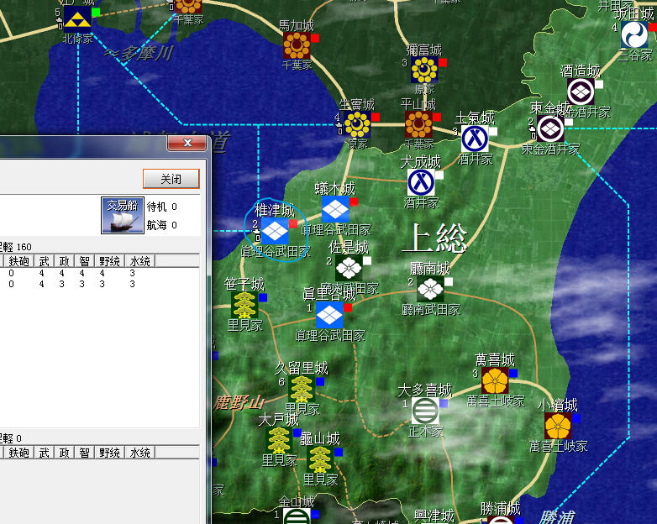Select the 廳南城 castle of 廳南武田家
This screenshot has height=524, width=657.
pos(430,289)
